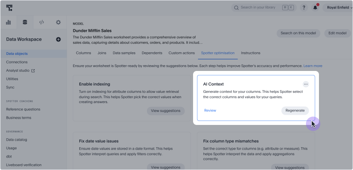Image resolution: width=353 pixels, height=170 pixels.
Task: Open the Dependents tab
Action: click(152, 53)
